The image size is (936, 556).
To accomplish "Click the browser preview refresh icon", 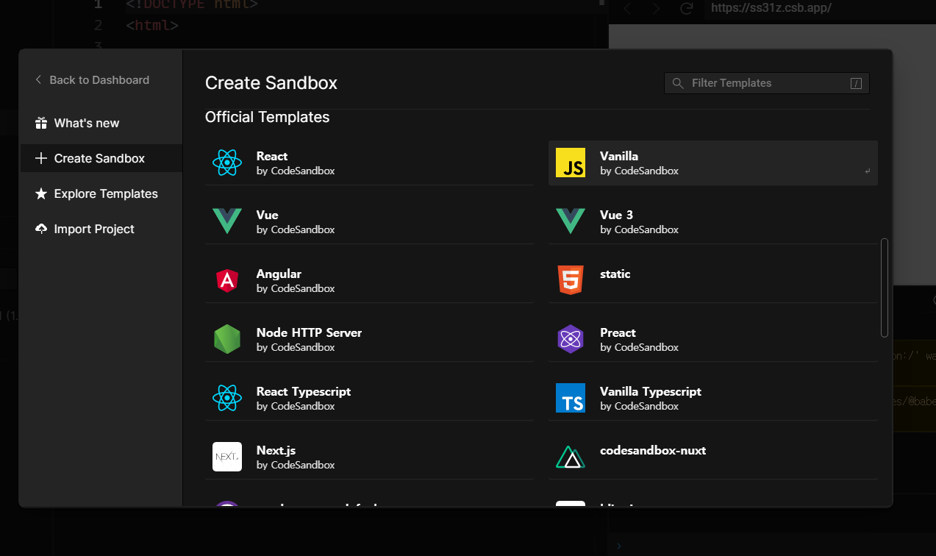I will 687,9.
